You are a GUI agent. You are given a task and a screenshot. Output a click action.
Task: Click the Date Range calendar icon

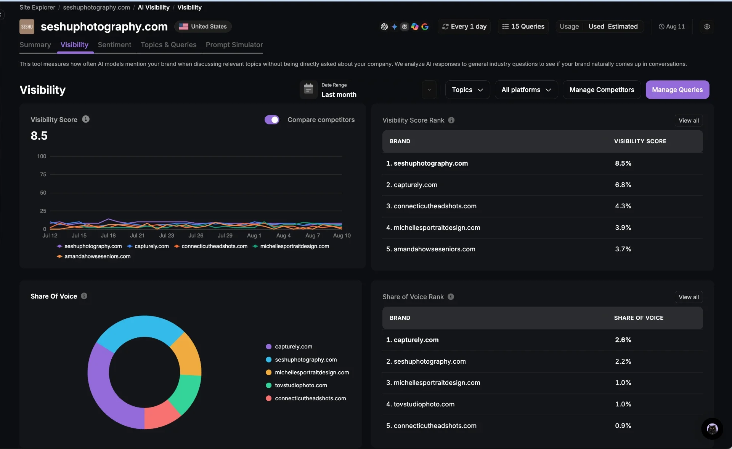click(x=308, y=89)
